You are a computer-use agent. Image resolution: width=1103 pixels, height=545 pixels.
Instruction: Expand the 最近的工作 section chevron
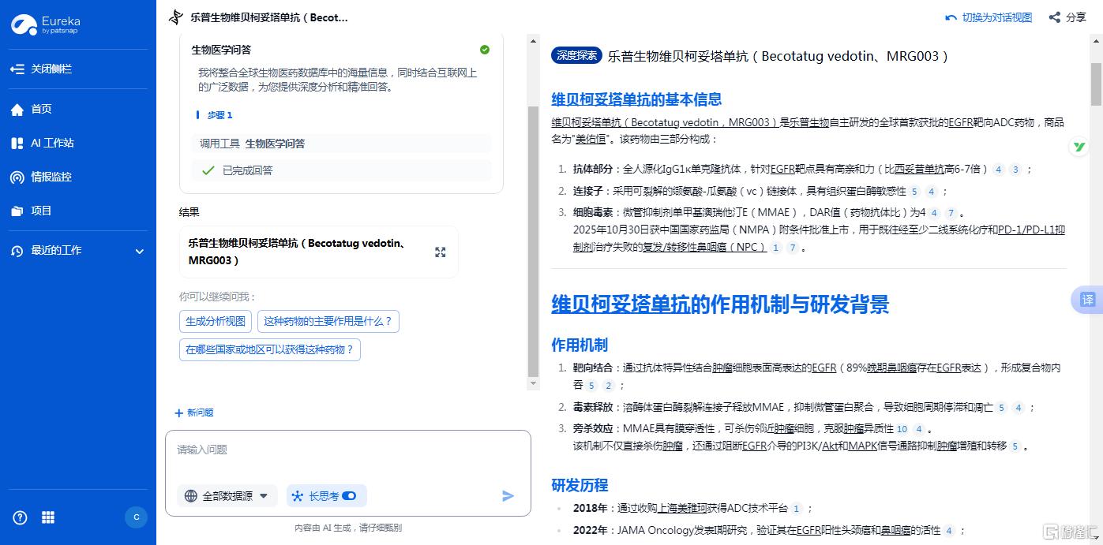click(x=140, y=251)
